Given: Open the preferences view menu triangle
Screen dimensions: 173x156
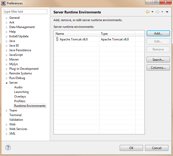Looking at the screenshot, I should tap(167, 12).
